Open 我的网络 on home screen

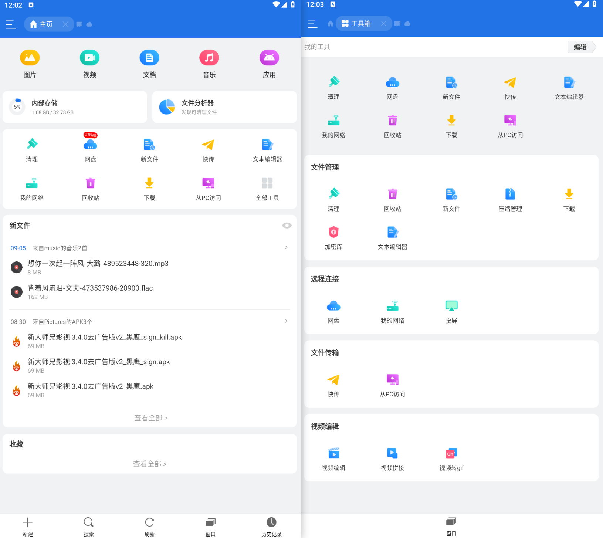pos(32,189)
